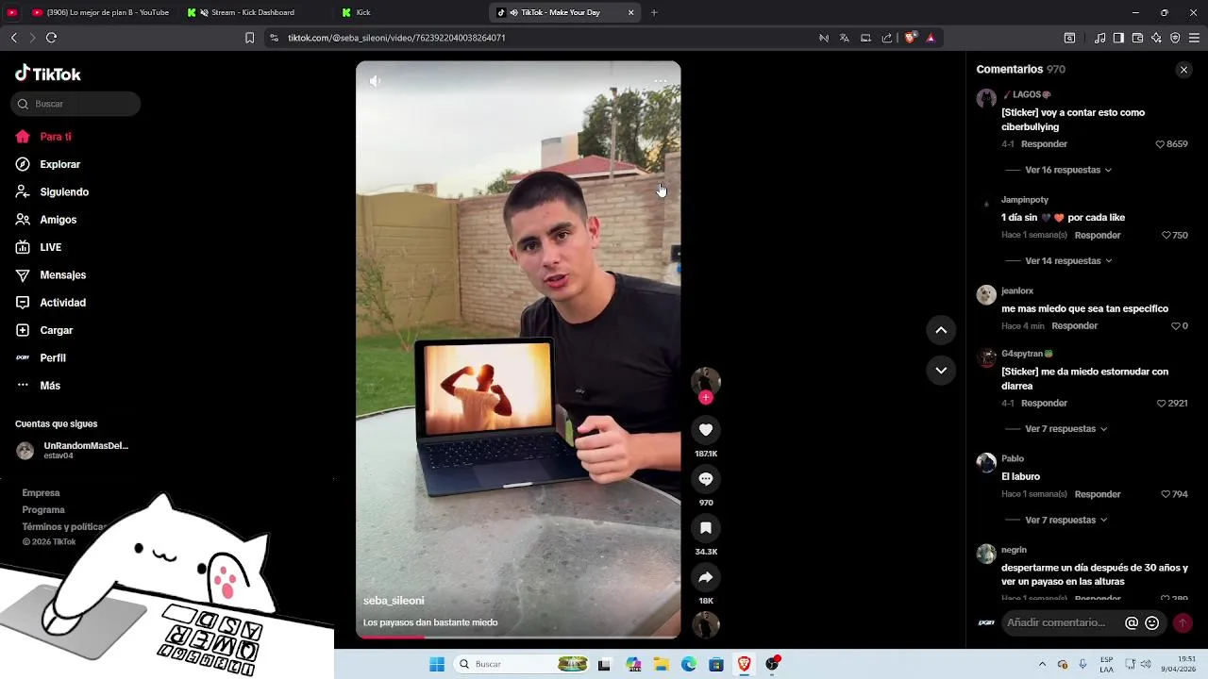1208x679 pixels.
Task: Open File Explorer from the taskbar
Action: pyautogui.click(x=662, y=664)
